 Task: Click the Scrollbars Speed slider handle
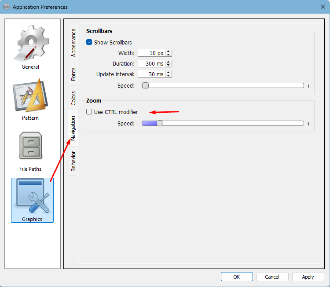pos(145,85)
